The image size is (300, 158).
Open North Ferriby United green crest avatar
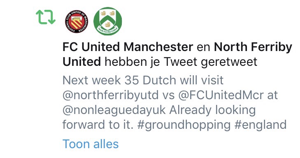108,21
